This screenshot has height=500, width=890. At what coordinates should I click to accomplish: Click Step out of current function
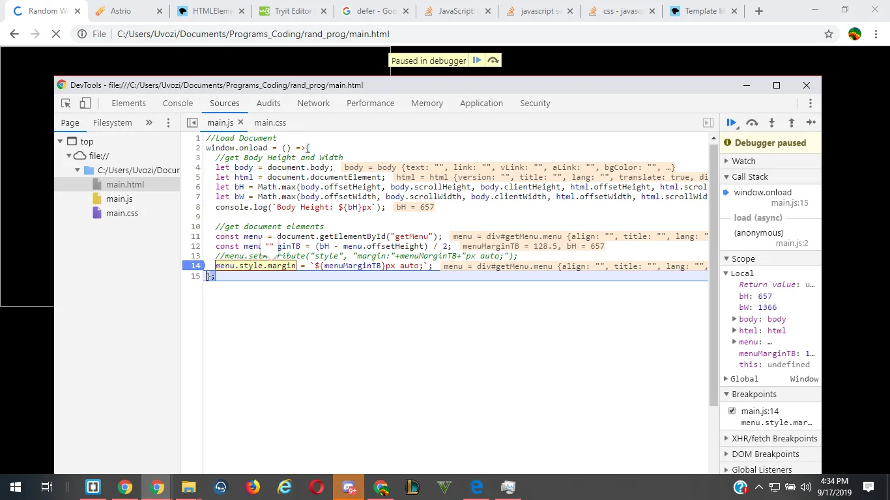point(792,122)
